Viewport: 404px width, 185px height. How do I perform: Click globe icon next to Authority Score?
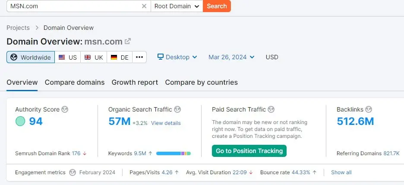(x=65, y=109)
